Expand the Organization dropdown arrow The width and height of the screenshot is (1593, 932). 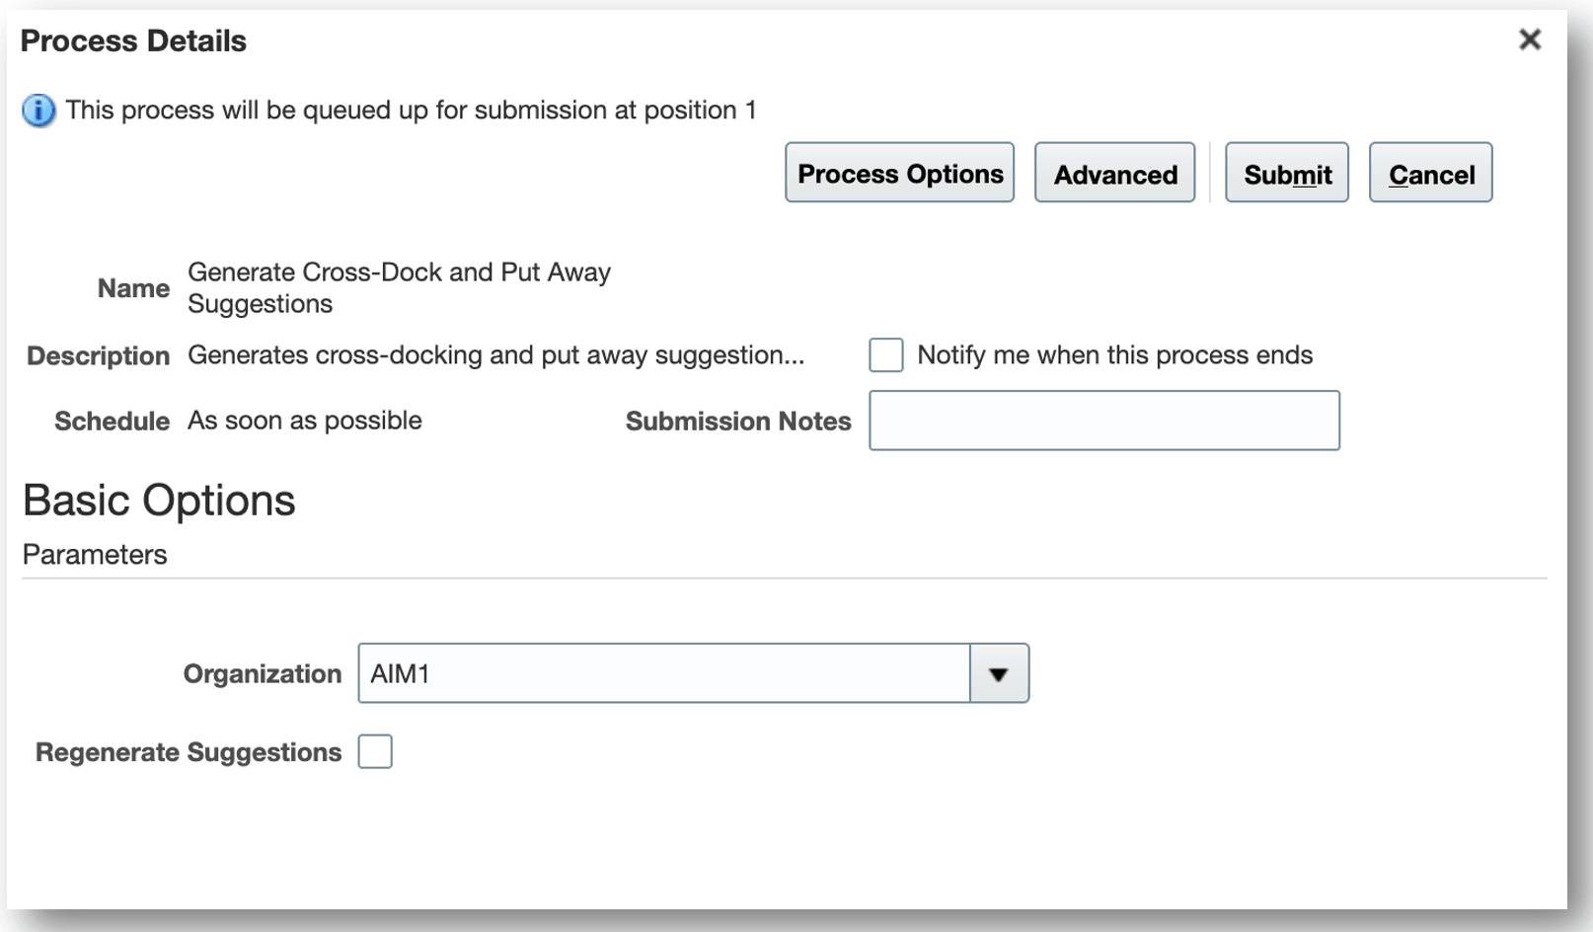click(999, 674)
